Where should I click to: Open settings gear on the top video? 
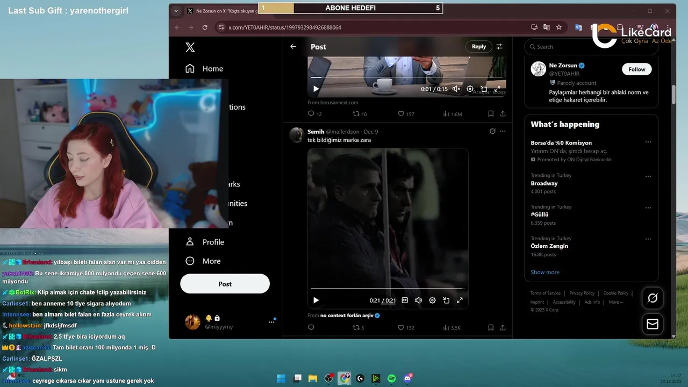pos(470,89)
